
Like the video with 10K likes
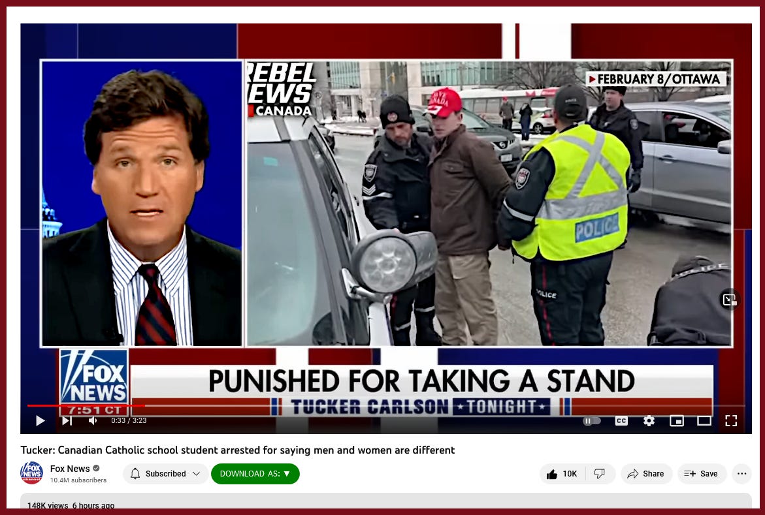[x=562, y=473]
